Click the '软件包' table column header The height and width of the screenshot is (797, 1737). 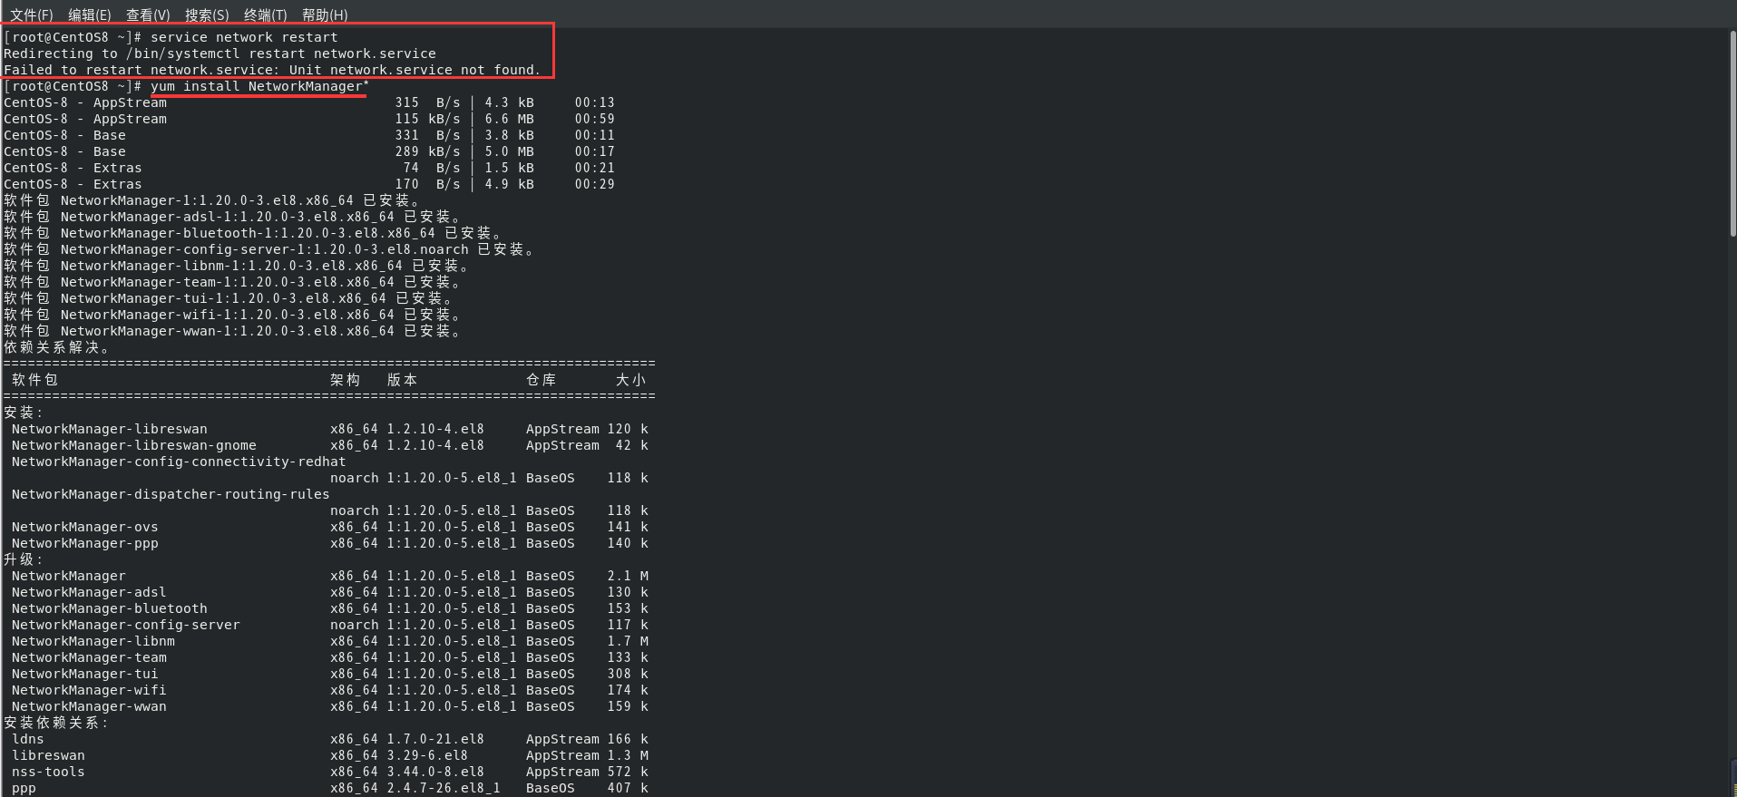pyautogui.click(x=34, y=380)
